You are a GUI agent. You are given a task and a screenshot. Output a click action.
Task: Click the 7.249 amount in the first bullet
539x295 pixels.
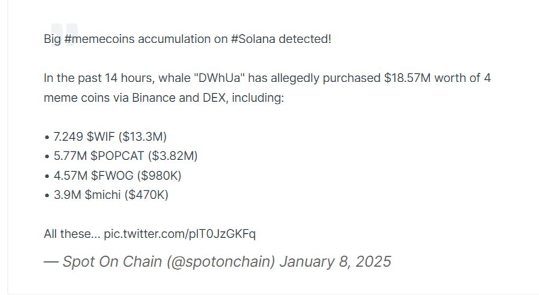[x=68, y=137]
